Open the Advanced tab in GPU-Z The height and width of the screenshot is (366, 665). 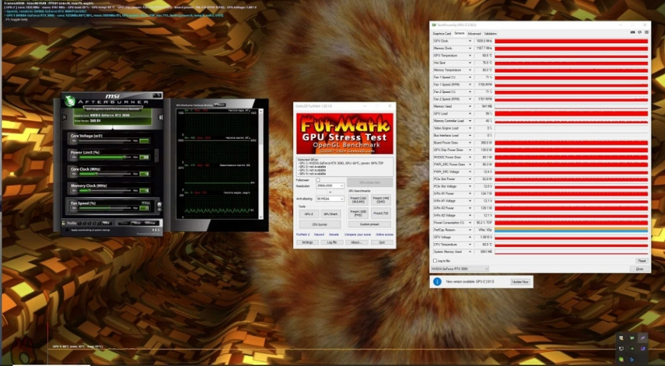[x=474, y=33]
